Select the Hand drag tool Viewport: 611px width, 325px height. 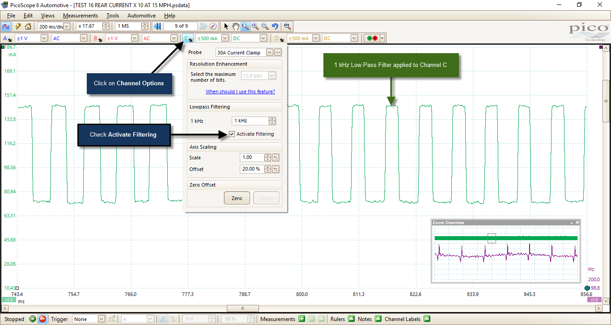pos(236,26)
